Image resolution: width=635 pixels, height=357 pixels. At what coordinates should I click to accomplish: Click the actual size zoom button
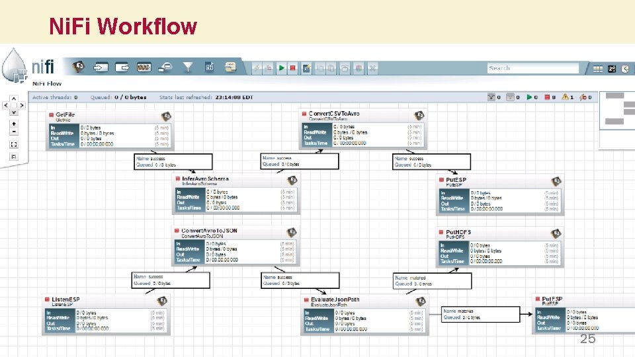(14, 157)
